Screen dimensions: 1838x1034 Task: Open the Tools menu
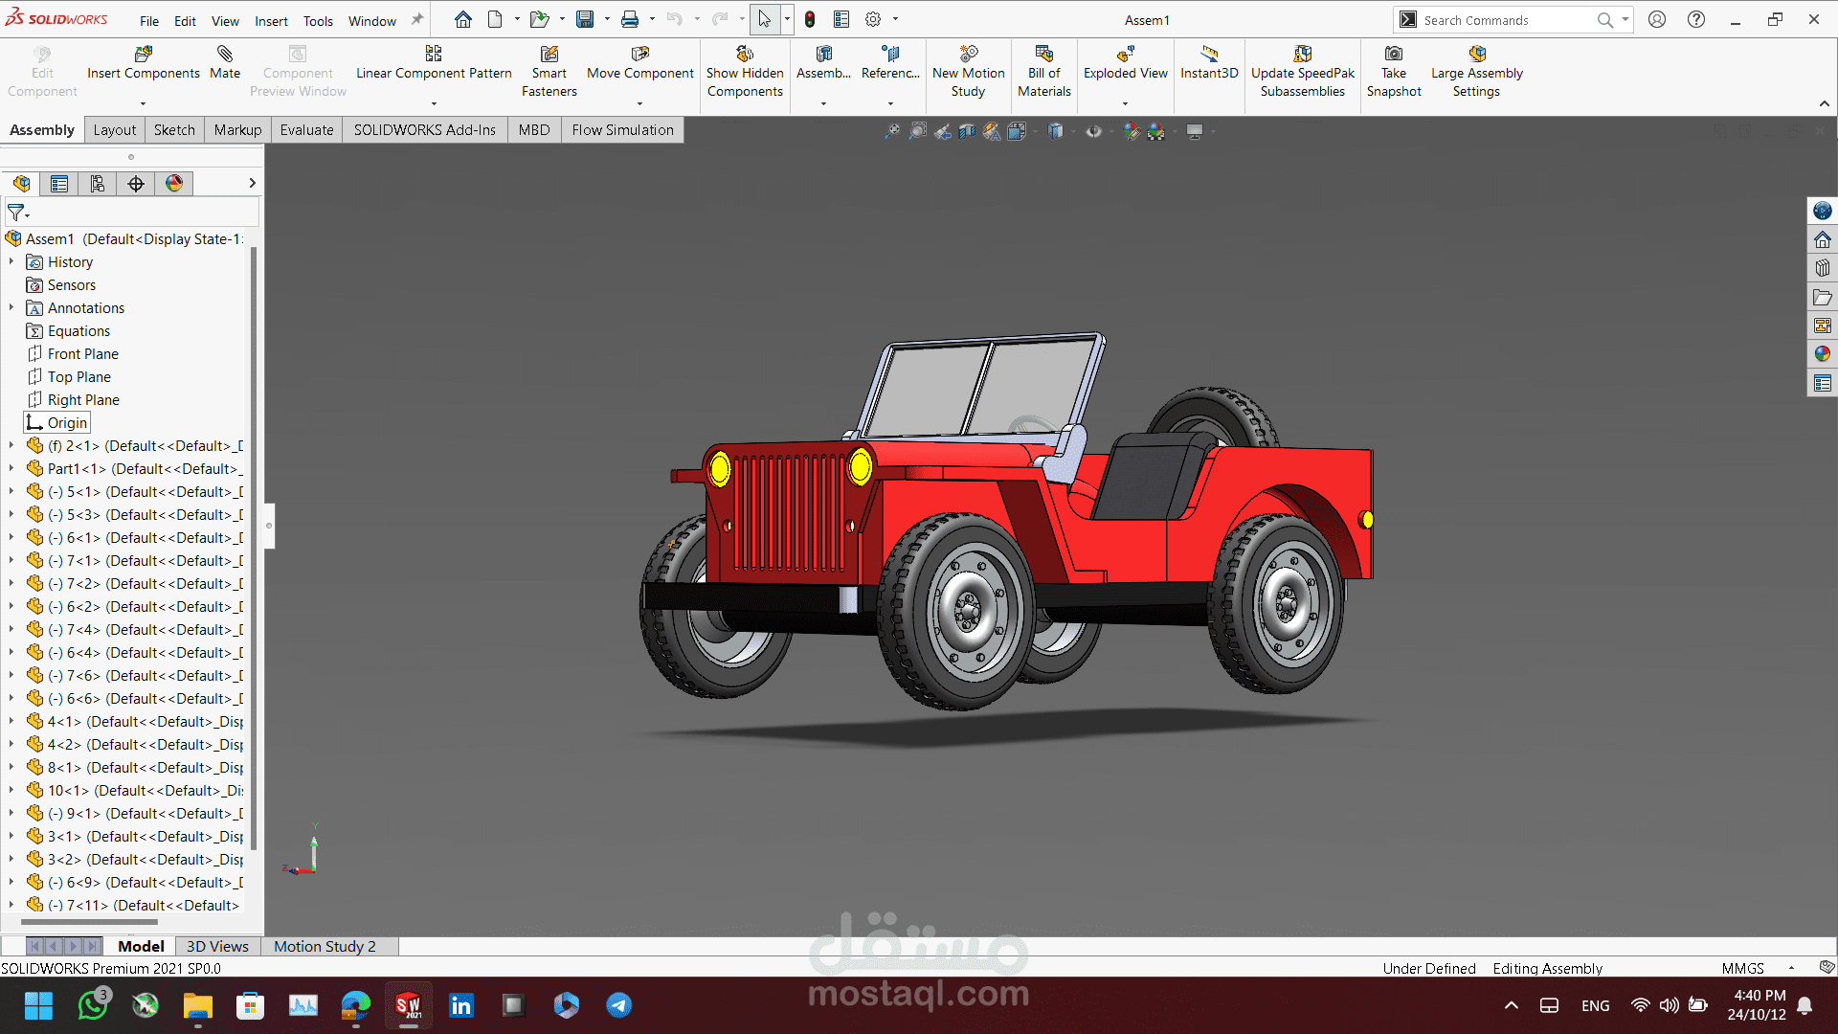click(x=318, y=21)
